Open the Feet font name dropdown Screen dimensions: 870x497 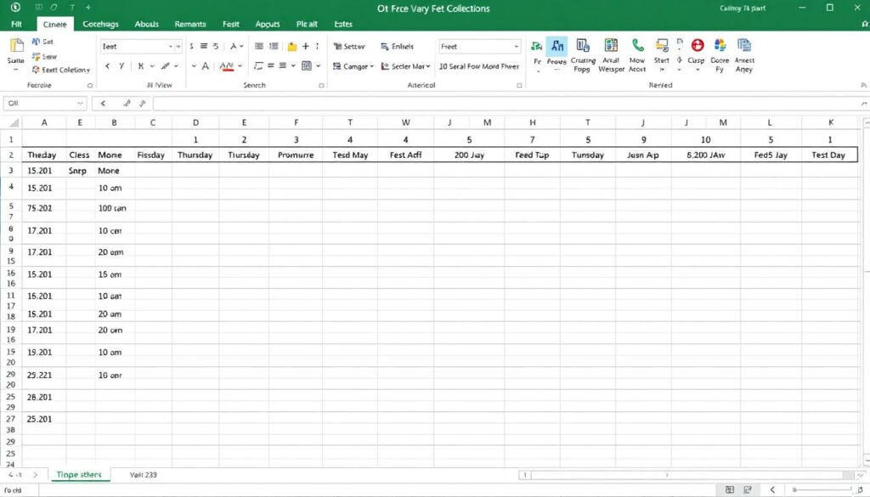point(170,47)
